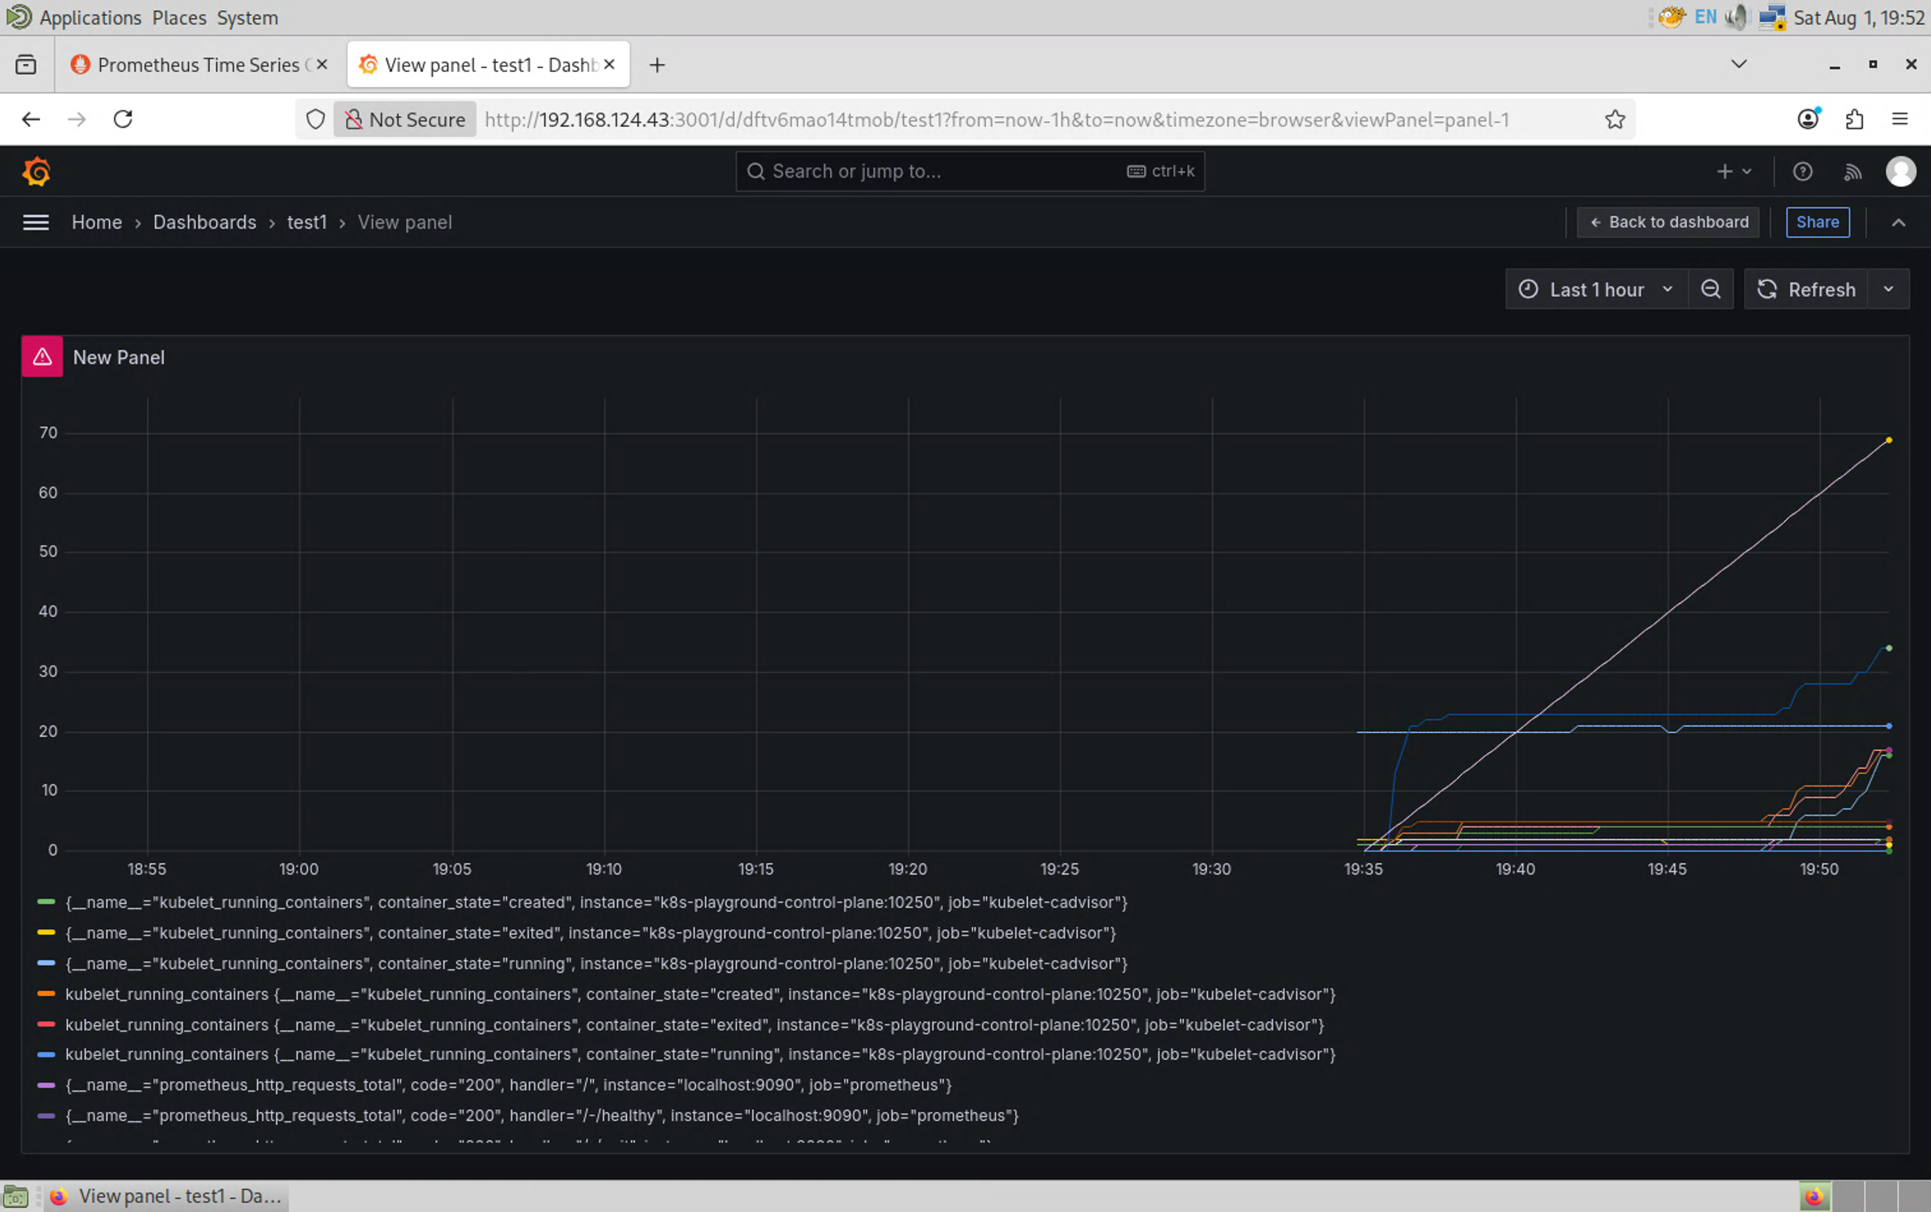Open the System menu
The width and height of the screenshot is (1931, 1212).
pyautogui.click(x=247, y=18)
